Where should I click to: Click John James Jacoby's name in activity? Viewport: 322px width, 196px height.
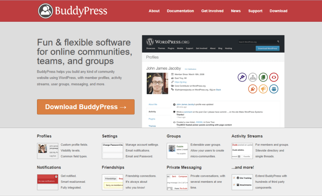pyautogui.click(x=185, y=104)
